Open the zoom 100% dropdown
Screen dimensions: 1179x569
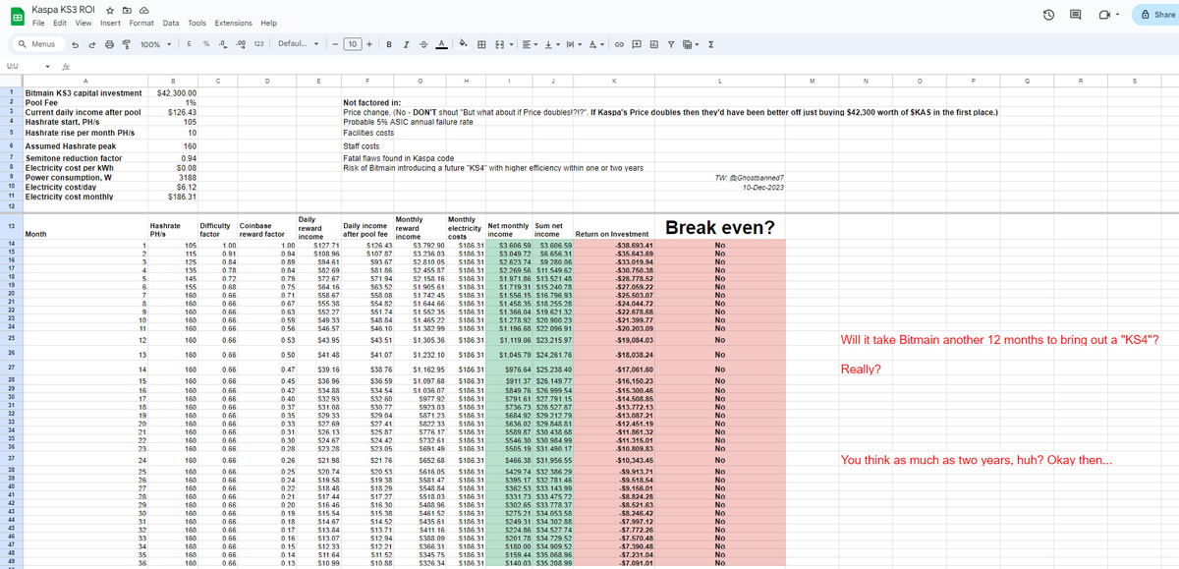point(154,44)
